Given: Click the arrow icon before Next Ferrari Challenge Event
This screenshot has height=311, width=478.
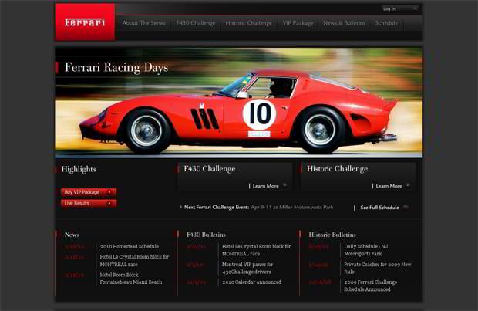Looking at the screenshot, I should pyautogui.click(x=180, y=207).
